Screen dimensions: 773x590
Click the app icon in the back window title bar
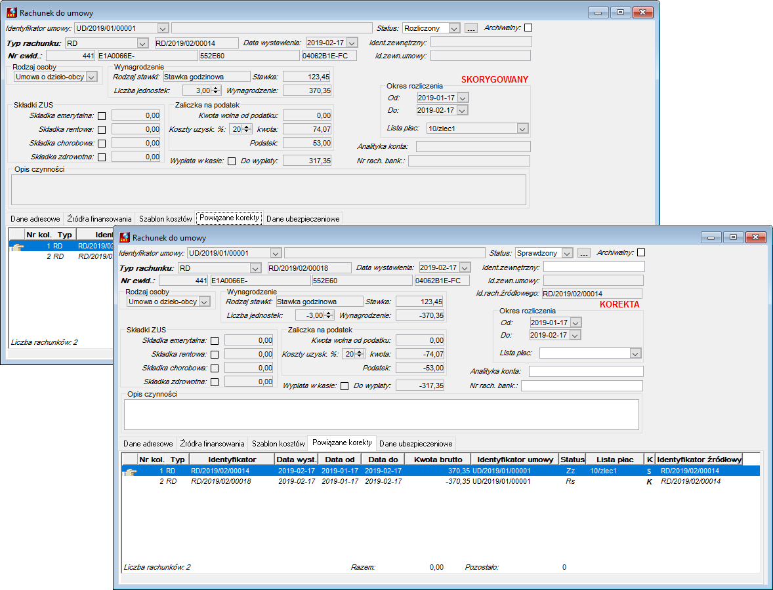click(x=12, y=13)
